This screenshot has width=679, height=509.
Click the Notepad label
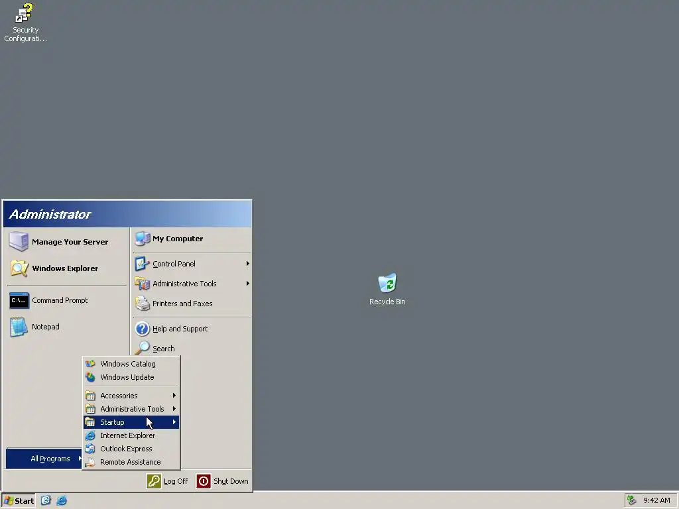[x=46, y=327]
